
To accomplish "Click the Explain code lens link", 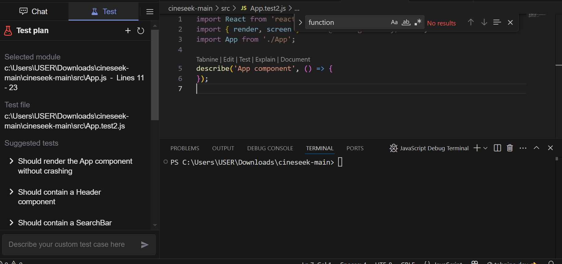I will point(265,59).
